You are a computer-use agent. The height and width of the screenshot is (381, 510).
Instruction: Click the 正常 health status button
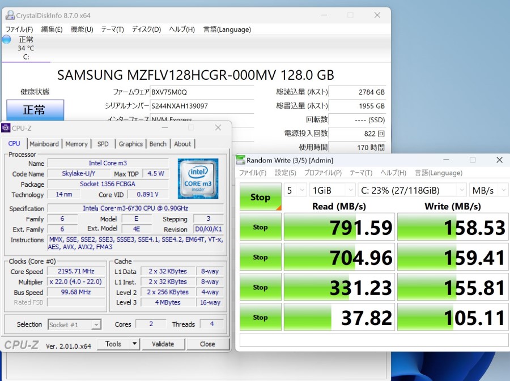click(35, 110)
